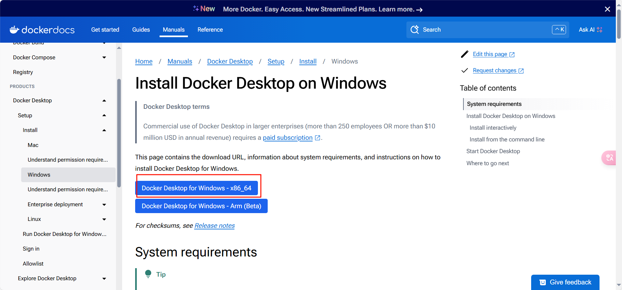Image resolution: width=622 pixels, height=290 pixels.
Task: Open the Get started menu
Action: pos(105,30)
